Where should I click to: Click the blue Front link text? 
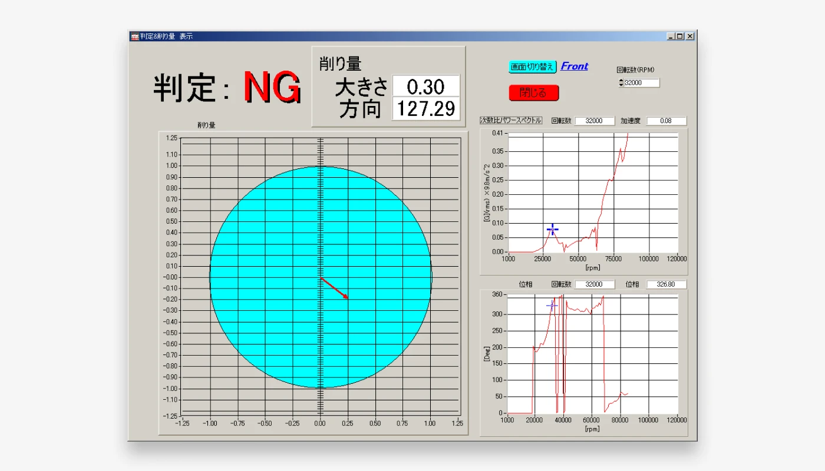coord(574,67)
